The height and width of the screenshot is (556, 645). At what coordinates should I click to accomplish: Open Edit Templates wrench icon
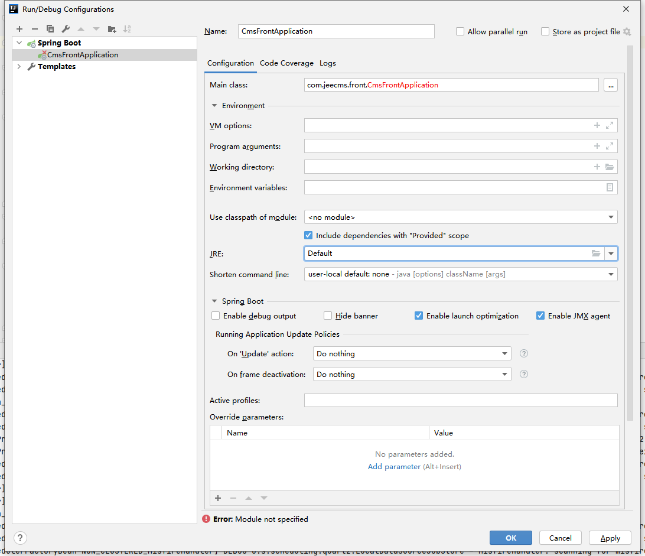coord(66,29)
